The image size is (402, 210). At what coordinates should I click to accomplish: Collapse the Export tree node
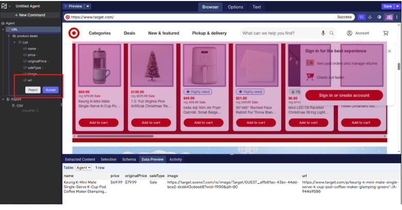3,99
